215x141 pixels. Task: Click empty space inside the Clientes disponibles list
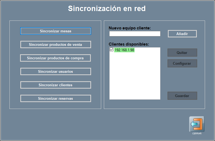click(135, 78)
